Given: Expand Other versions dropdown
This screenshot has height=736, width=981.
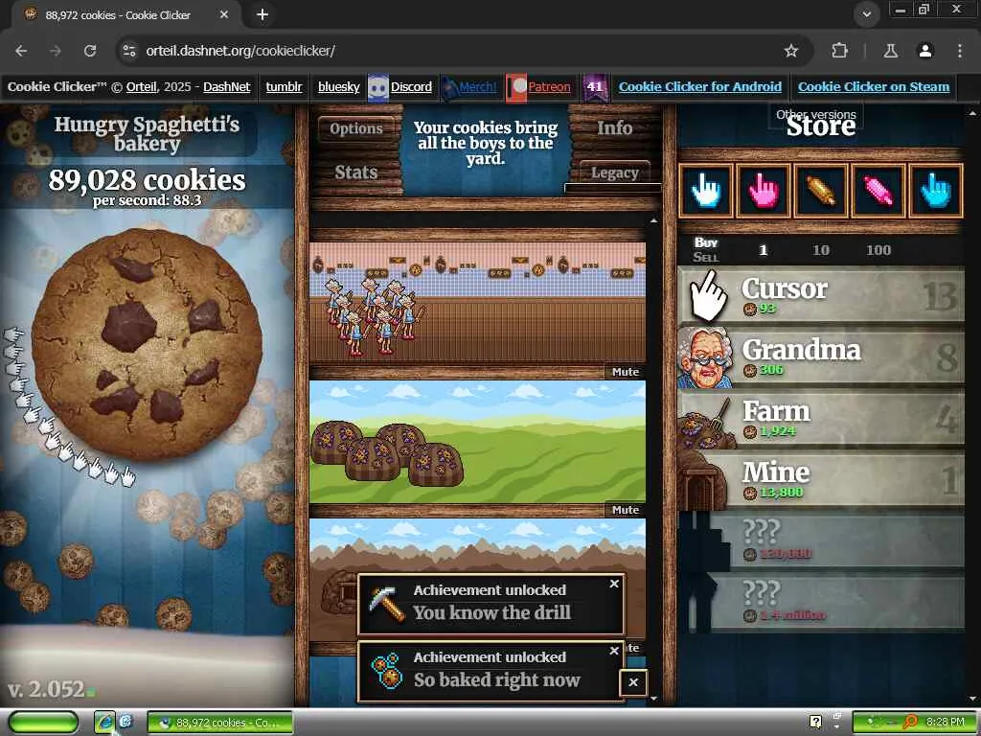Looking at the screenshot, I should 816,115.
